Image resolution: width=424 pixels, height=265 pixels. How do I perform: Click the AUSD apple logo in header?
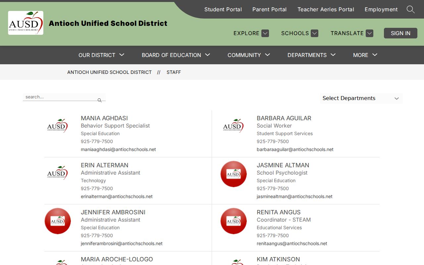pyautogui.click(x=26, y=23)
